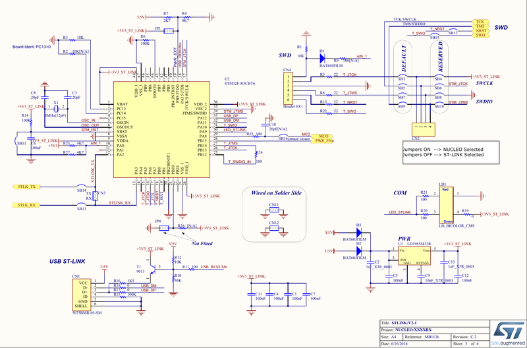Click the yellow TMS port tag
The image size is (527, 348).
[480, 26]
